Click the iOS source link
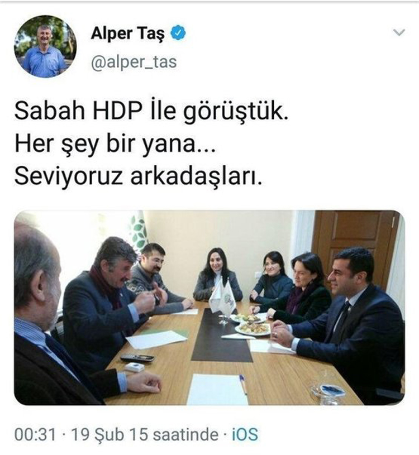The image size is (419, 455). [245, 434]
